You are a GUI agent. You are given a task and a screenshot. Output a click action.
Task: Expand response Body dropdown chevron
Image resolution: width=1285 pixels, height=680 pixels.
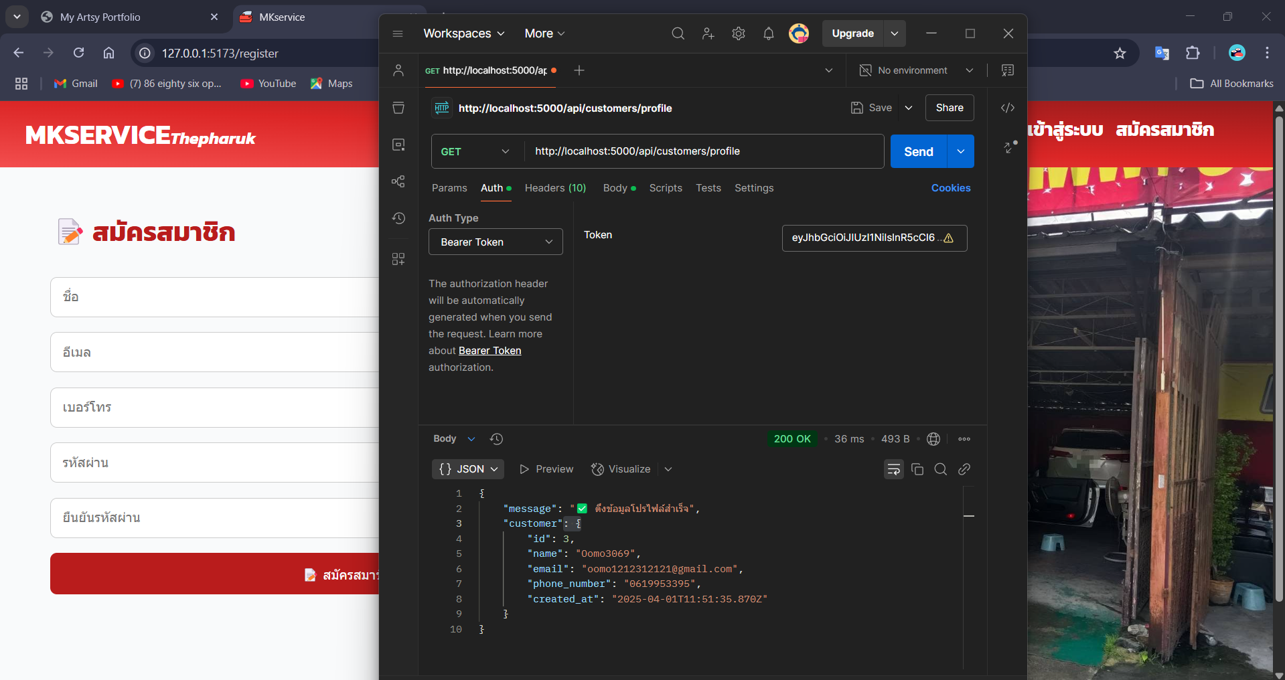pyautogui.click(x=471, y=439)
